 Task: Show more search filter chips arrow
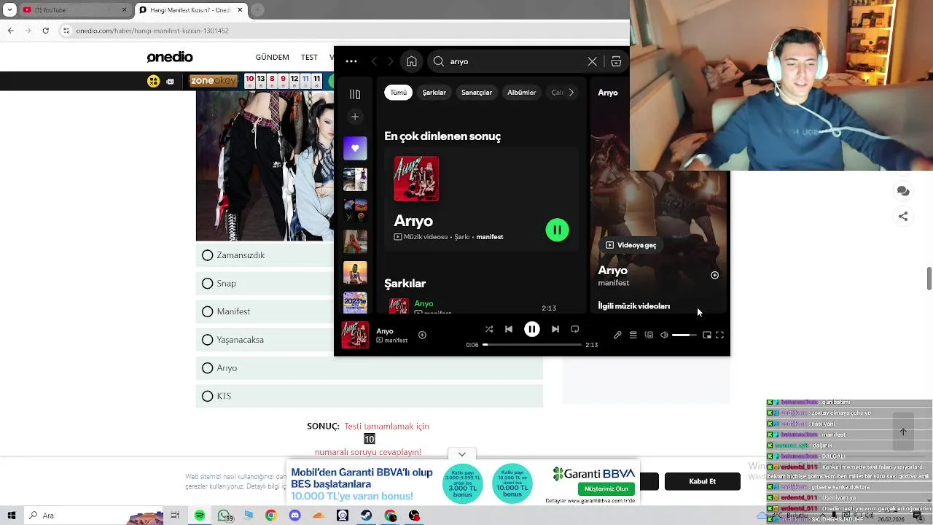[x=571, y=93]
